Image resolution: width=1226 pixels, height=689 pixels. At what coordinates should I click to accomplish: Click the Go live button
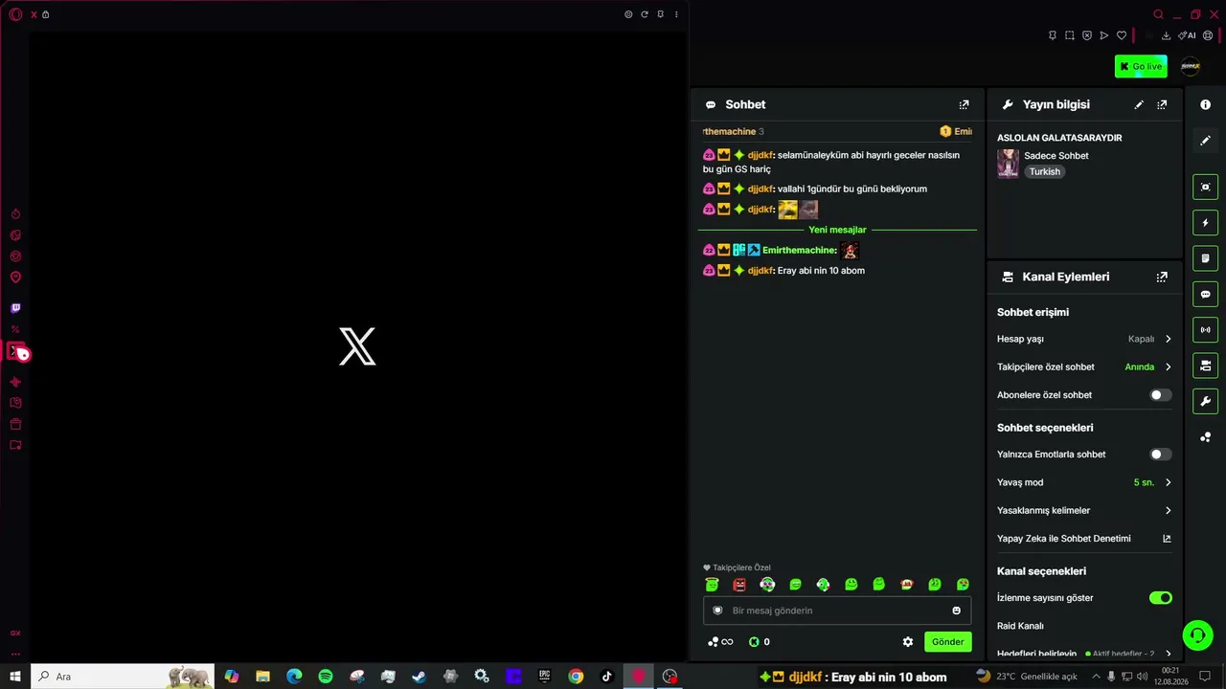point(1141,66)
